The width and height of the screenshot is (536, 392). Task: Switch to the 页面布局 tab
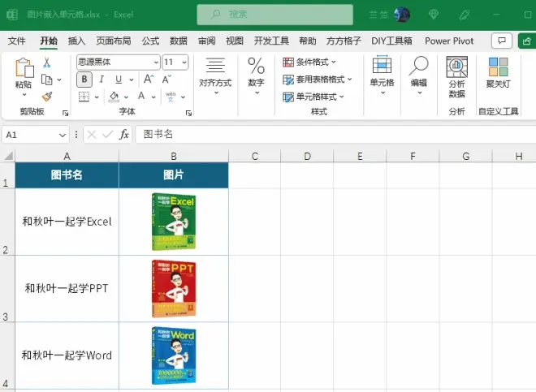coord(114,41)
